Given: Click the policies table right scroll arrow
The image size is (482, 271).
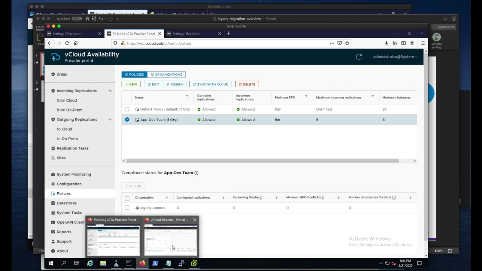Looking at the screenshot, I should (415, 161).
